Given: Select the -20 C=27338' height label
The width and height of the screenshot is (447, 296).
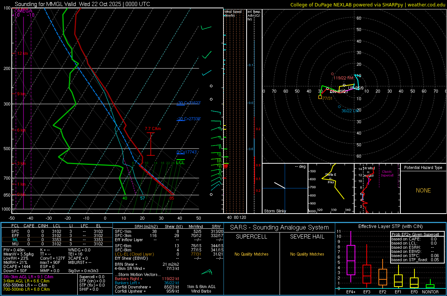Looking at the screenshot, I should pos(188,119).
